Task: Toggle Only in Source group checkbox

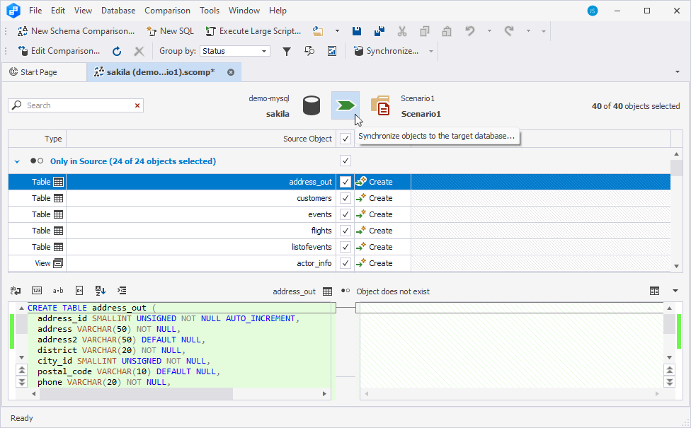Action: click(345, 161)
